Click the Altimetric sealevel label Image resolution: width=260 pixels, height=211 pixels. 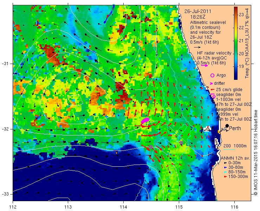[x=208, y=22]
